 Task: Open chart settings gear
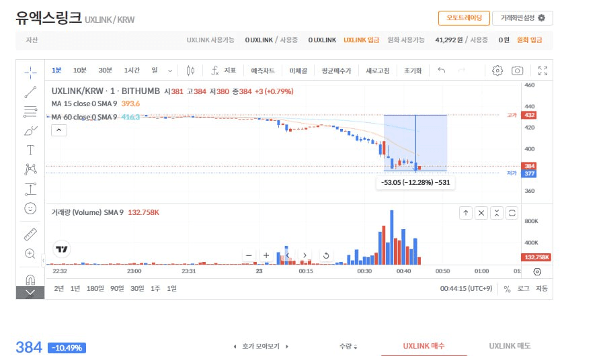497,71
